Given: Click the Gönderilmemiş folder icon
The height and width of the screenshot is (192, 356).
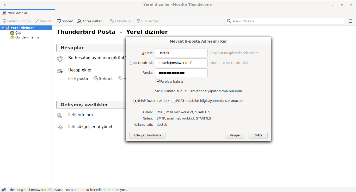Looking at the screenshot, I should click(12, 37).
